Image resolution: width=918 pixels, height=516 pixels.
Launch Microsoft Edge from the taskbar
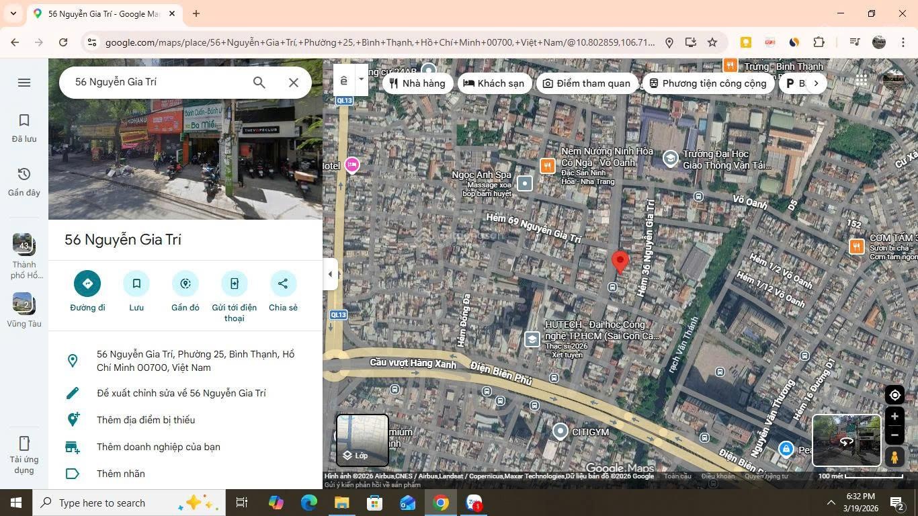309,503
